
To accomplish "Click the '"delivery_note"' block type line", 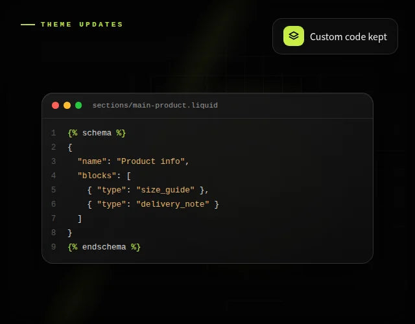I will 153,204.
